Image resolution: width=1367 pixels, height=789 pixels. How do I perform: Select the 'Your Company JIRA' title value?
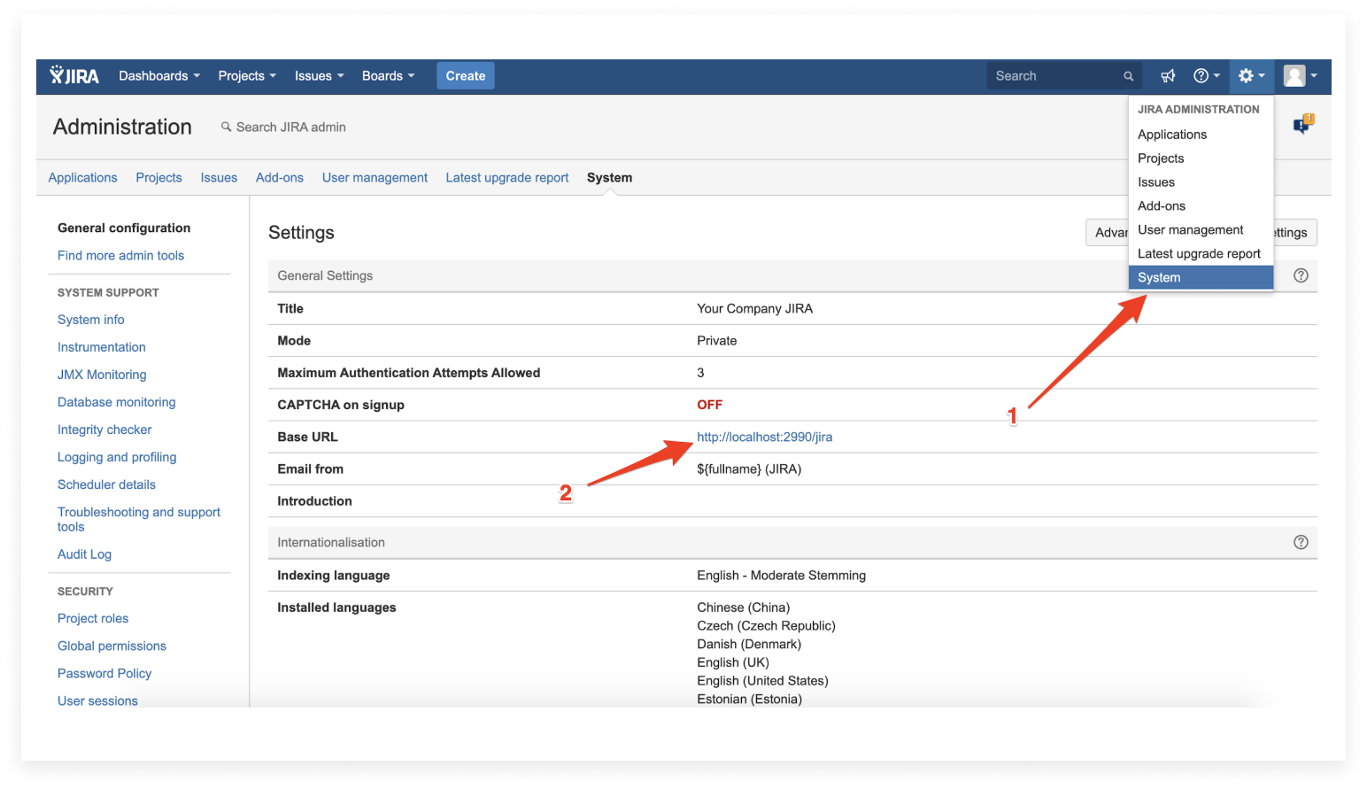(754, 308)
